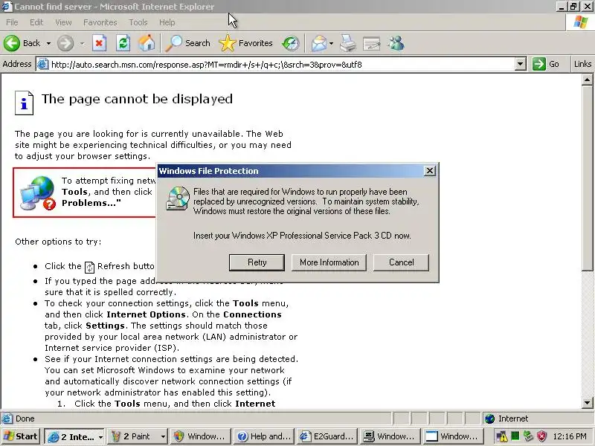
Task: Click the Edit page toolbar icon
Action: click(x=371, y=43)
